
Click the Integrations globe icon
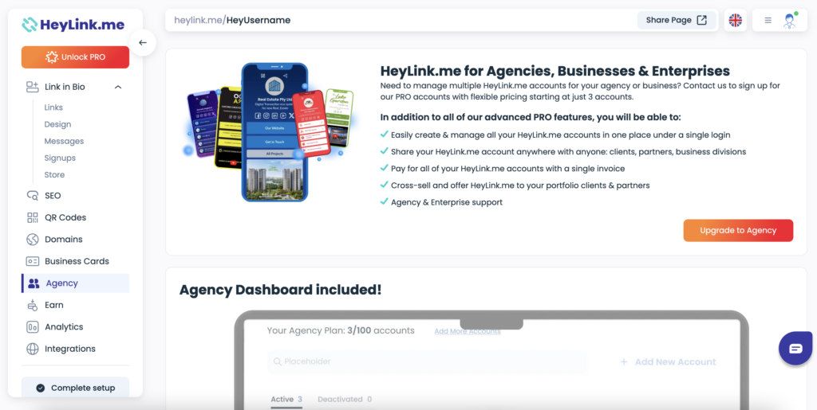coord(32,349)
